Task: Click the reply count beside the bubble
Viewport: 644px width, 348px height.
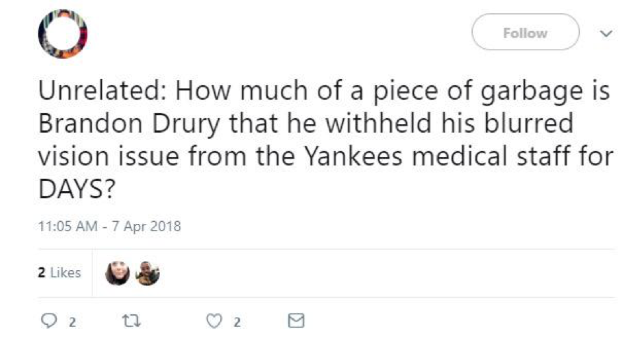Action: coord(71,322)
